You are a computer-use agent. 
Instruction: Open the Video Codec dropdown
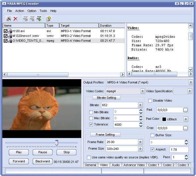(142, 91)
